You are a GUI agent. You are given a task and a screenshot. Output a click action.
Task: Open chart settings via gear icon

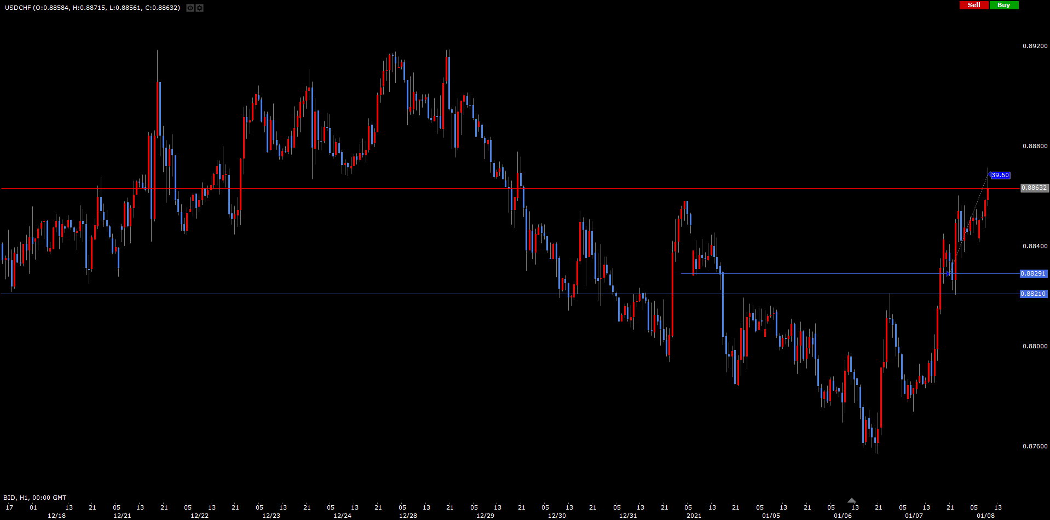(x=200, y=8)
